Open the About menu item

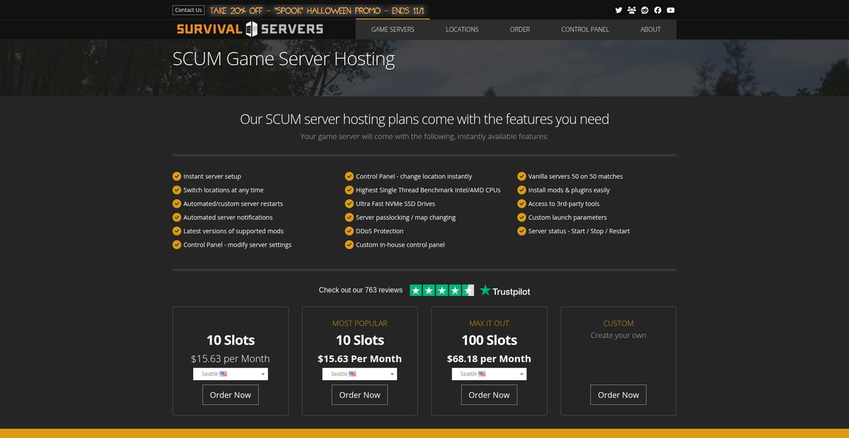point(650,30)
